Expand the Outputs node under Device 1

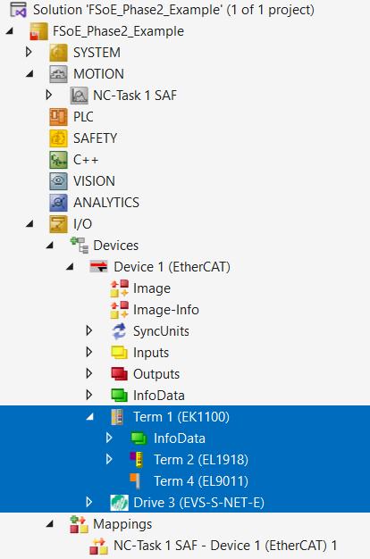point(89,373)
